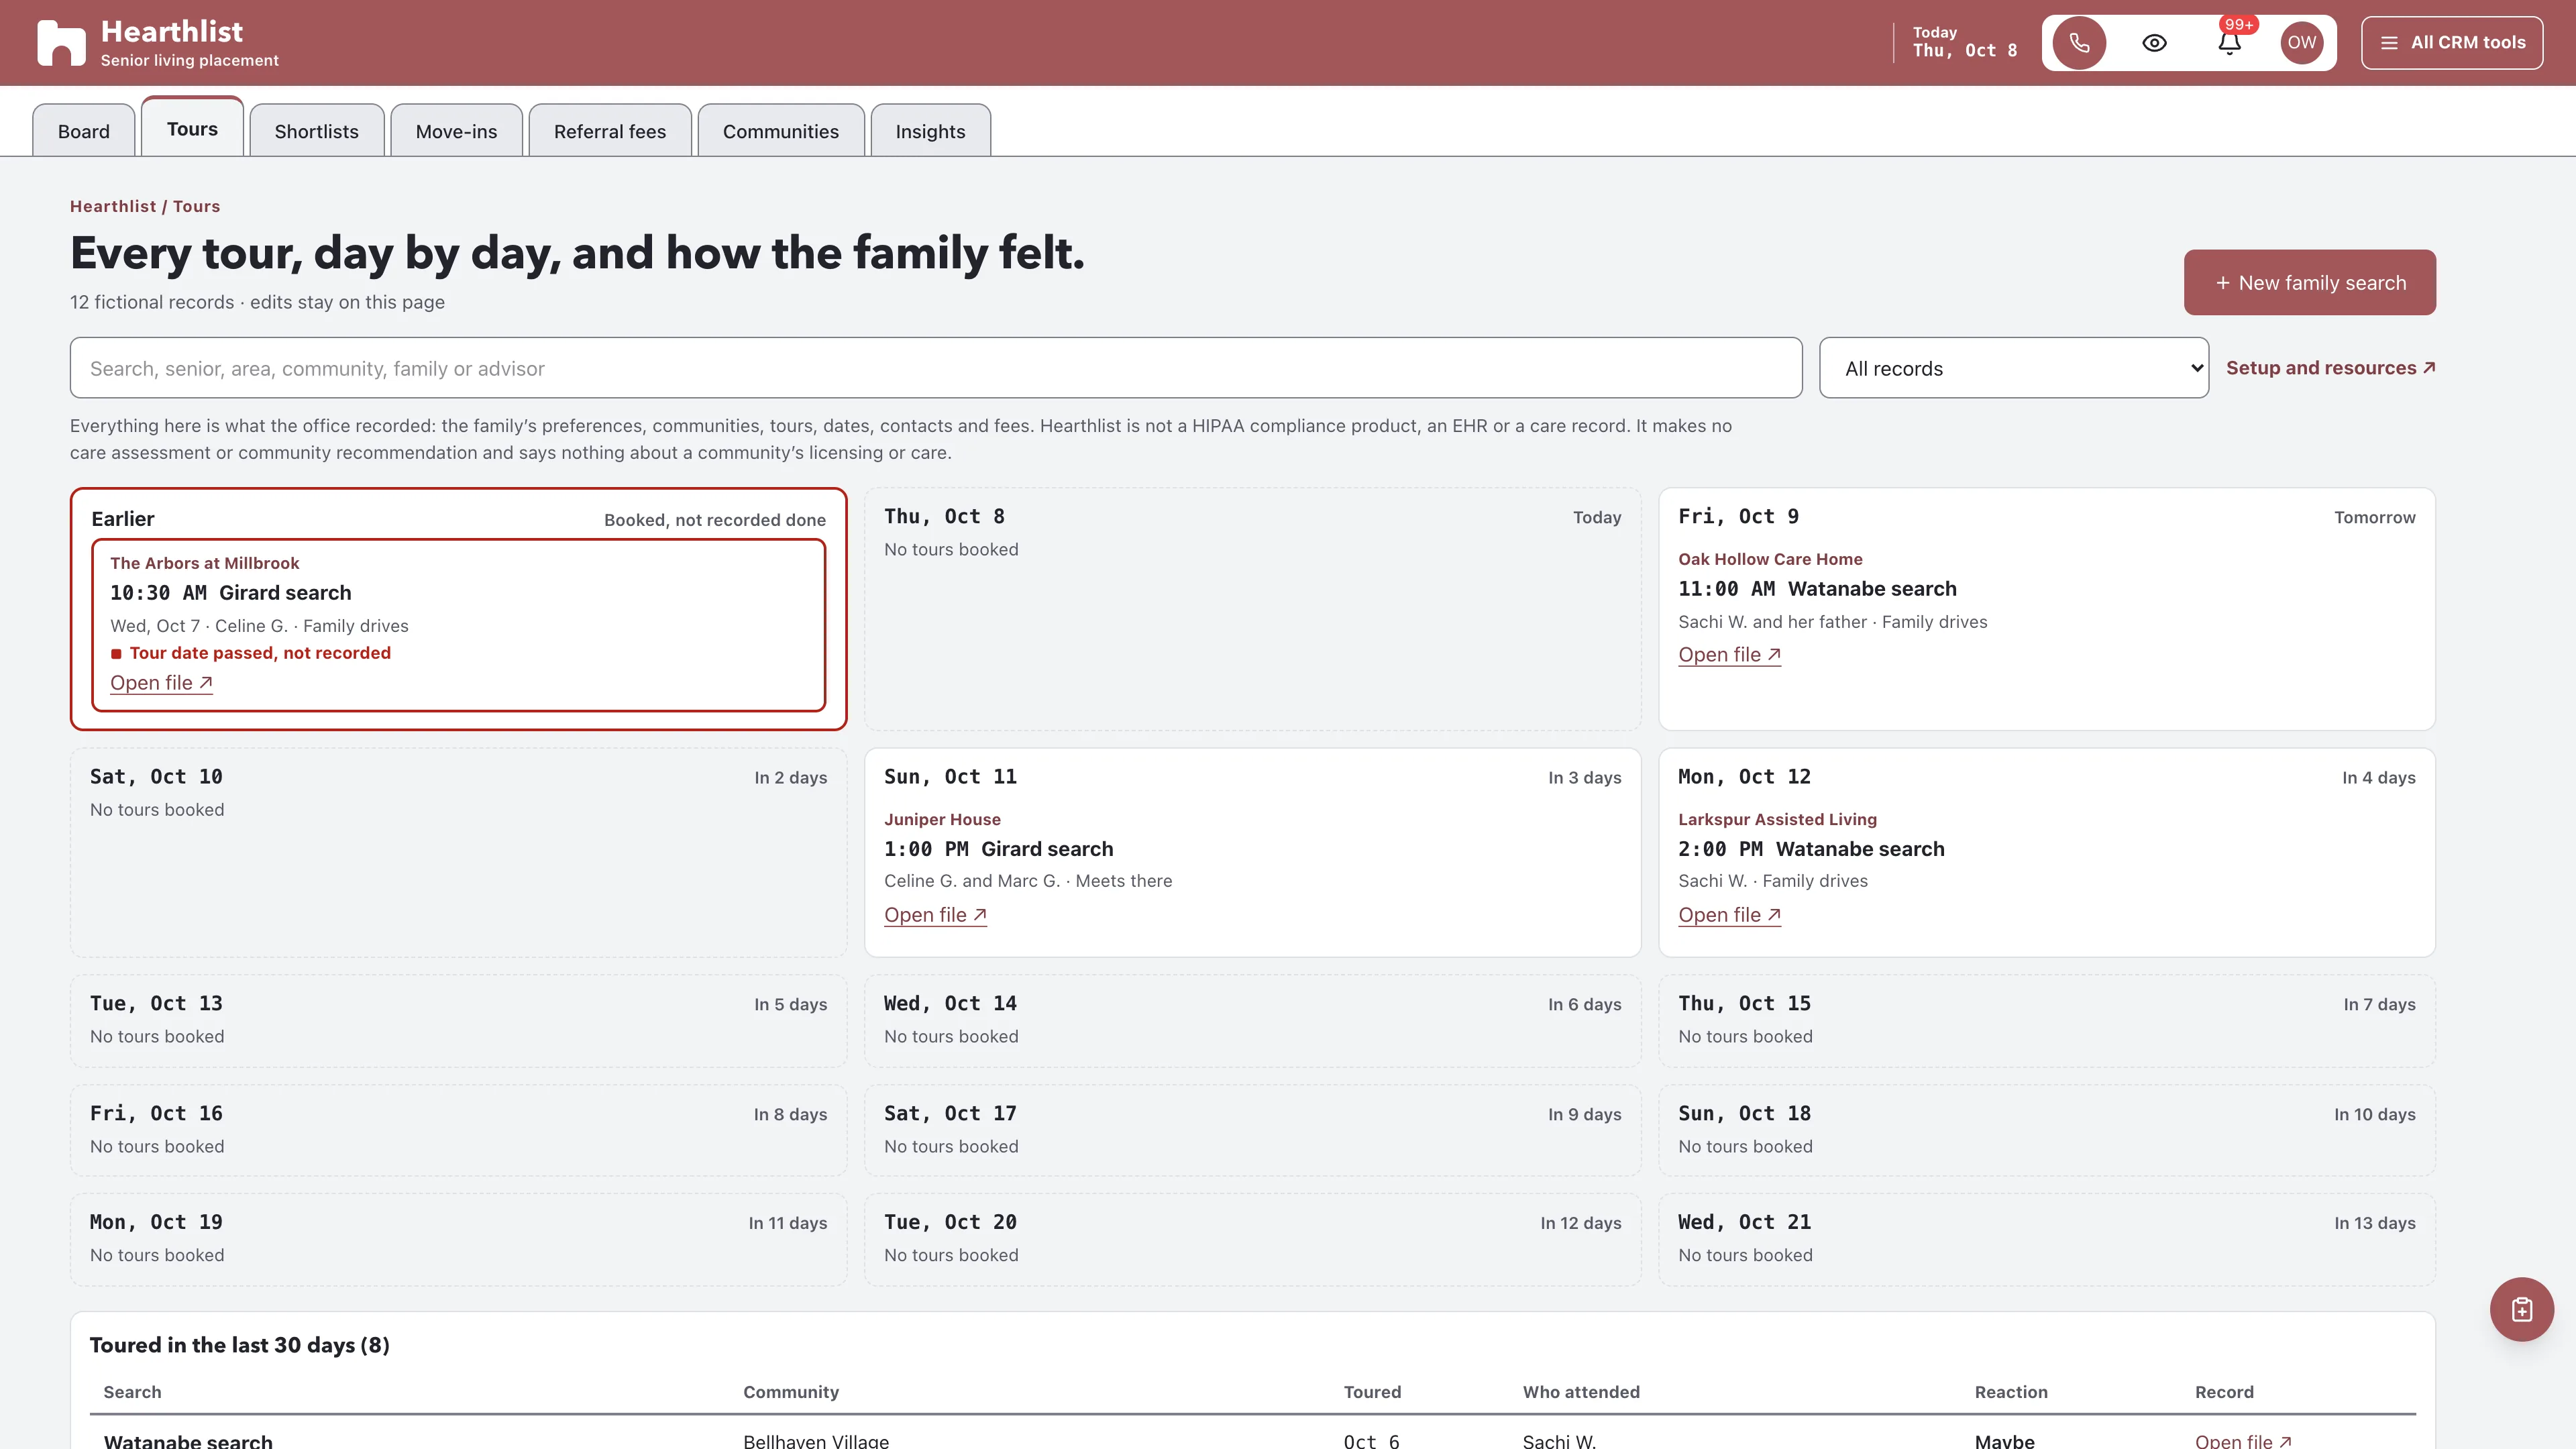
Task: Open All CRM tools hamburger menu
Action: [2452, 43]
